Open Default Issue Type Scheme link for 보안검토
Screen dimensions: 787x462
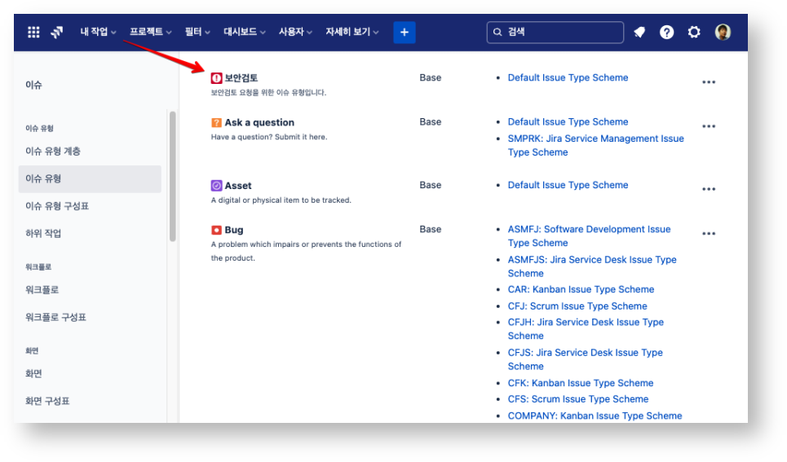(568, 78)
